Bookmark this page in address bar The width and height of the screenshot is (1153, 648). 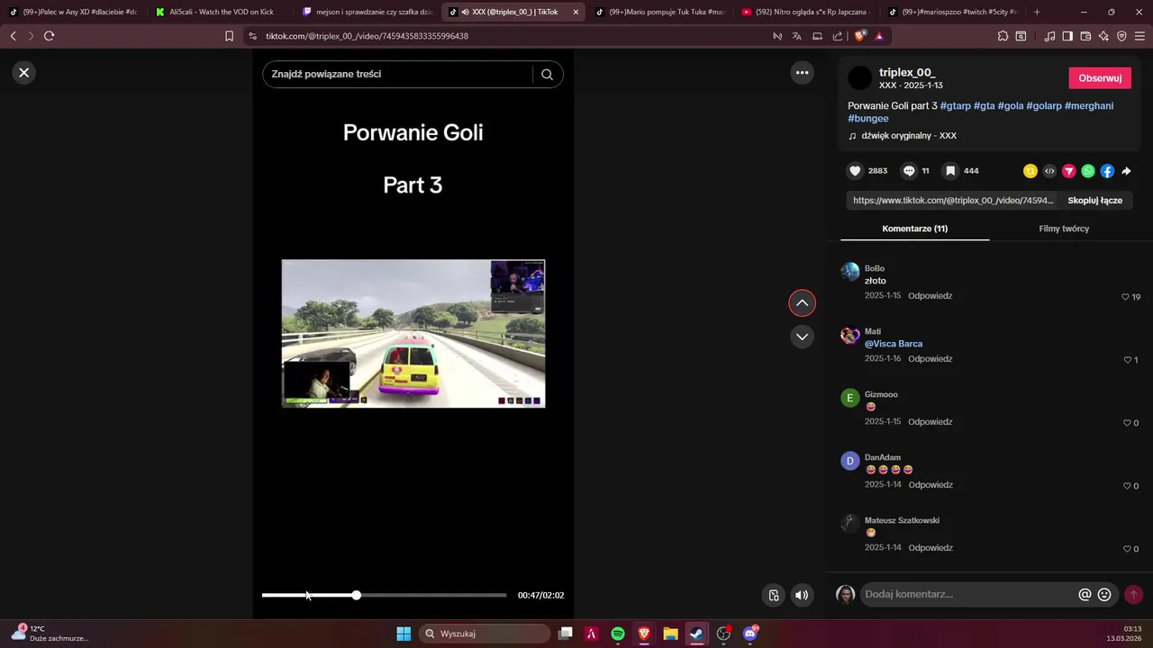[229, 36]
